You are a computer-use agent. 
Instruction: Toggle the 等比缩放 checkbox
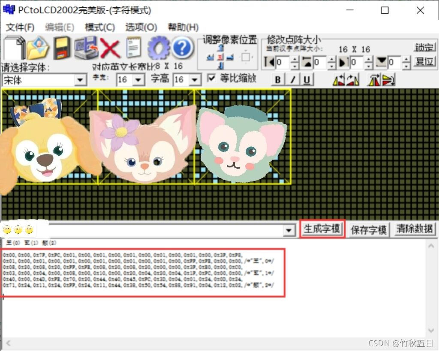[x=211, y=78]
